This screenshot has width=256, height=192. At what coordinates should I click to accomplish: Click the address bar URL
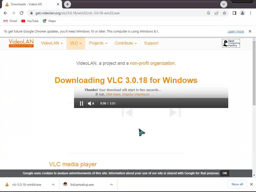[x=77, y=13]
